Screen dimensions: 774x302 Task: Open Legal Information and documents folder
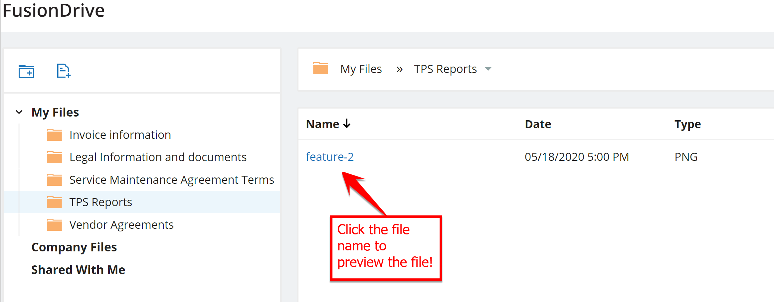158,157
